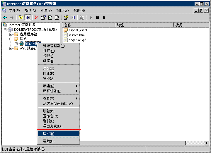Viewport: 211px width, 153px height.
Task: Select the Internet 信息服务 root node
Action: 22,25
